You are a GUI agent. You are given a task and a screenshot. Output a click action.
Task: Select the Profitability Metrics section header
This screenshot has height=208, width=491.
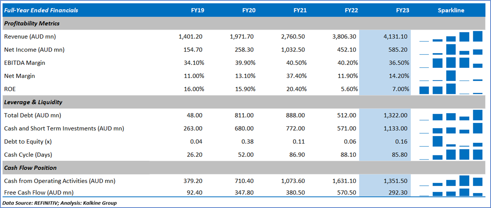pyautogui.click(x=32, y=24)
